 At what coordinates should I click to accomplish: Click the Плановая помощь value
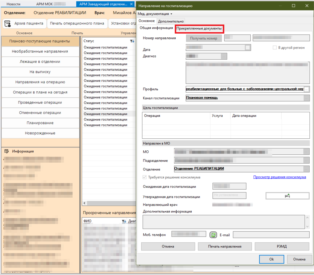coord(202,98)
